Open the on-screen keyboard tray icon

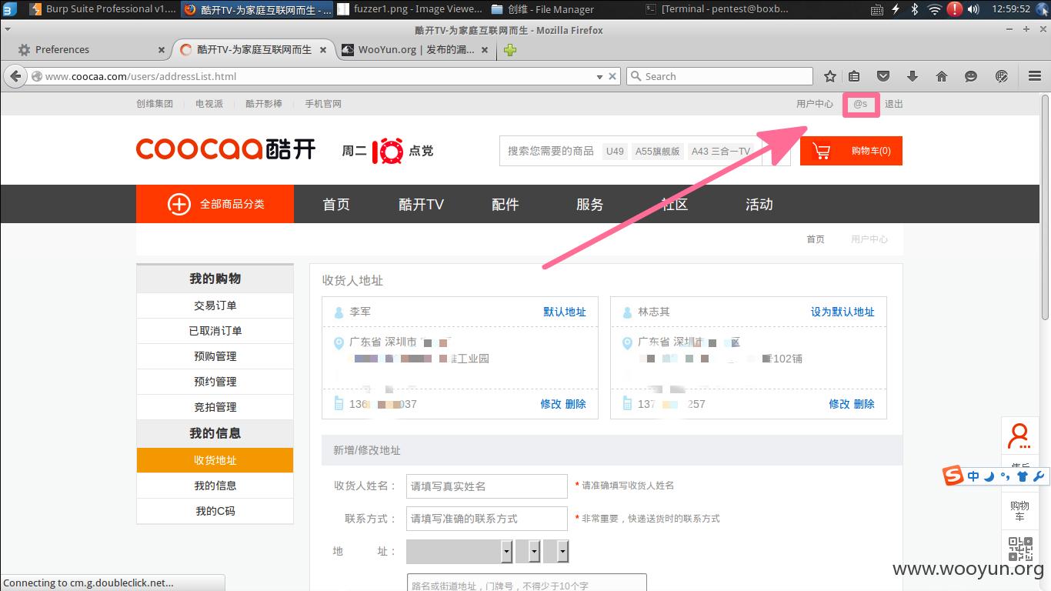pos(877,9)
